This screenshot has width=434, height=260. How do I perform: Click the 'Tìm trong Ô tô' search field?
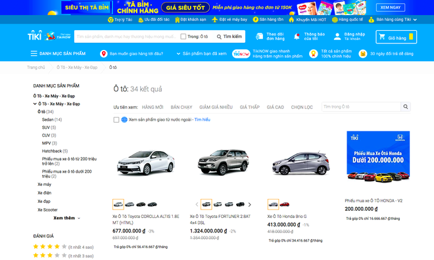361,106
